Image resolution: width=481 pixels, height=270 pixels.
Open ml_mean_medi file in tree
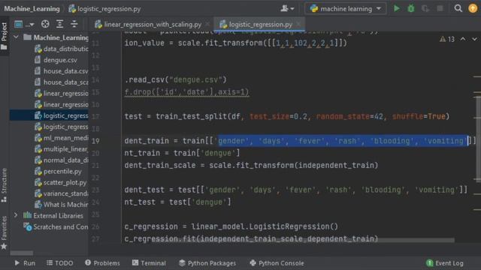click(62, 138)
